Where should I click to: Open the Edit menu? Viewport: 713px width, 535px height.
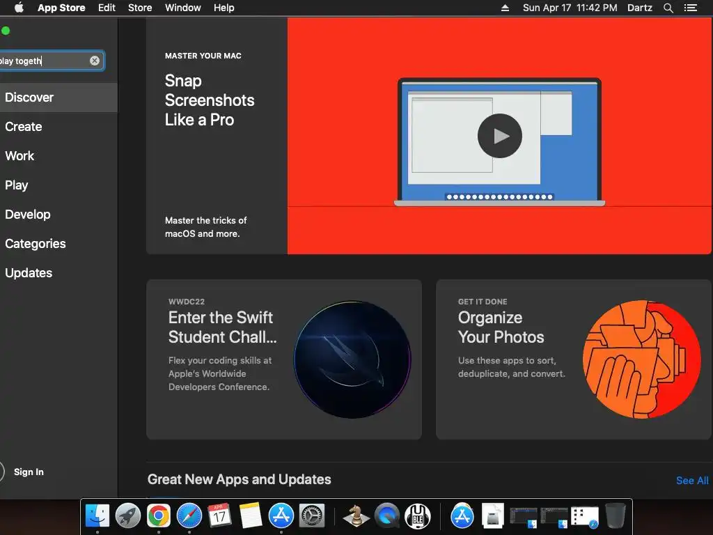tap(107, 8)
